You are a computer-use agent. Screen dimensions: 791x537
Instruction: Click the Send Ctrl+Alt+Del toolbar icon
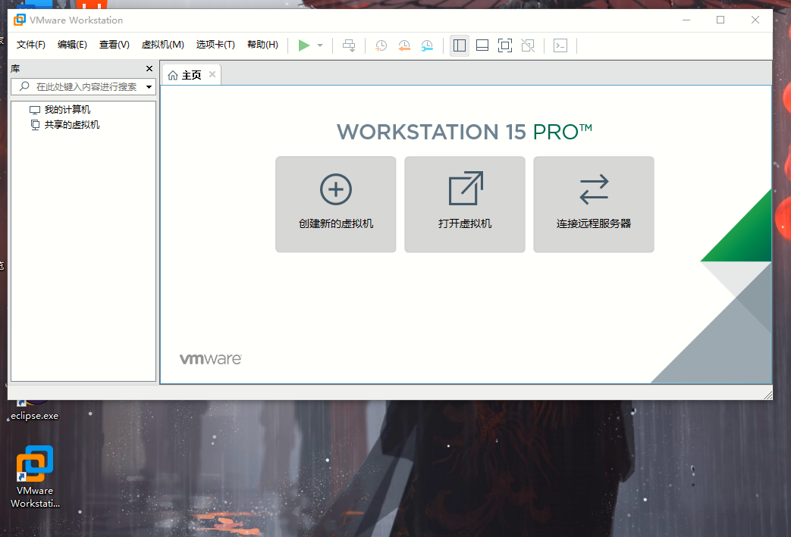[x=349, y=45]
